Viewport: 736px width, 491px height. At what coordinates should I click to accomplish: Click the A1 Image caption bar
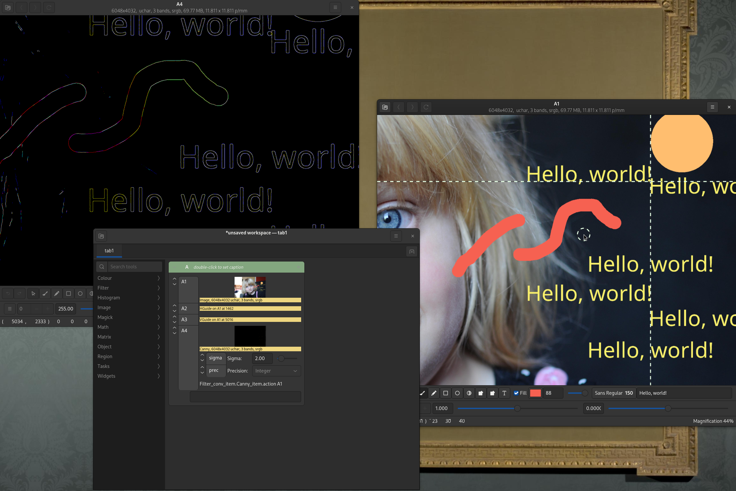[250, 300]
